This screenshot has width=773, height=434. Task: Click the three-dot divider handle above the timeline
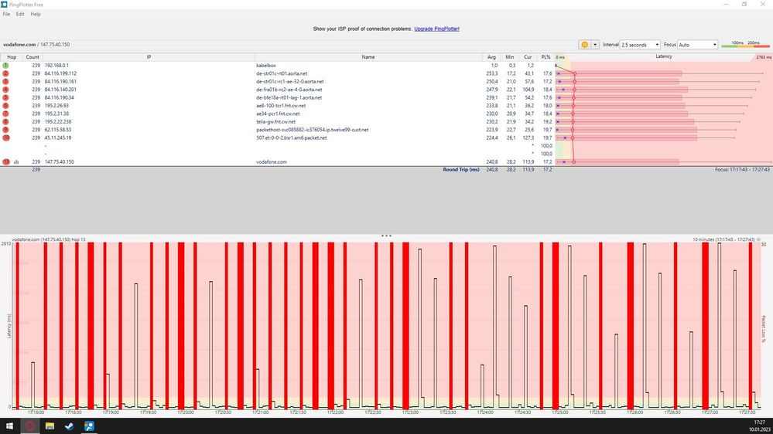pos(386,236)
